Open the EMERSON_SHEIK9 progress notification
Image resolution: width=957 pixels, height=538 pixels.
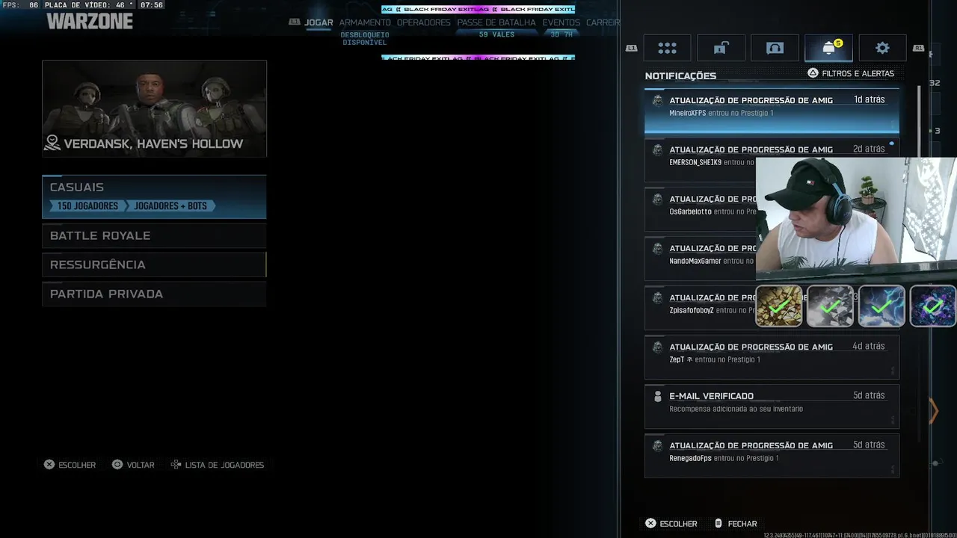coord(772,160)
